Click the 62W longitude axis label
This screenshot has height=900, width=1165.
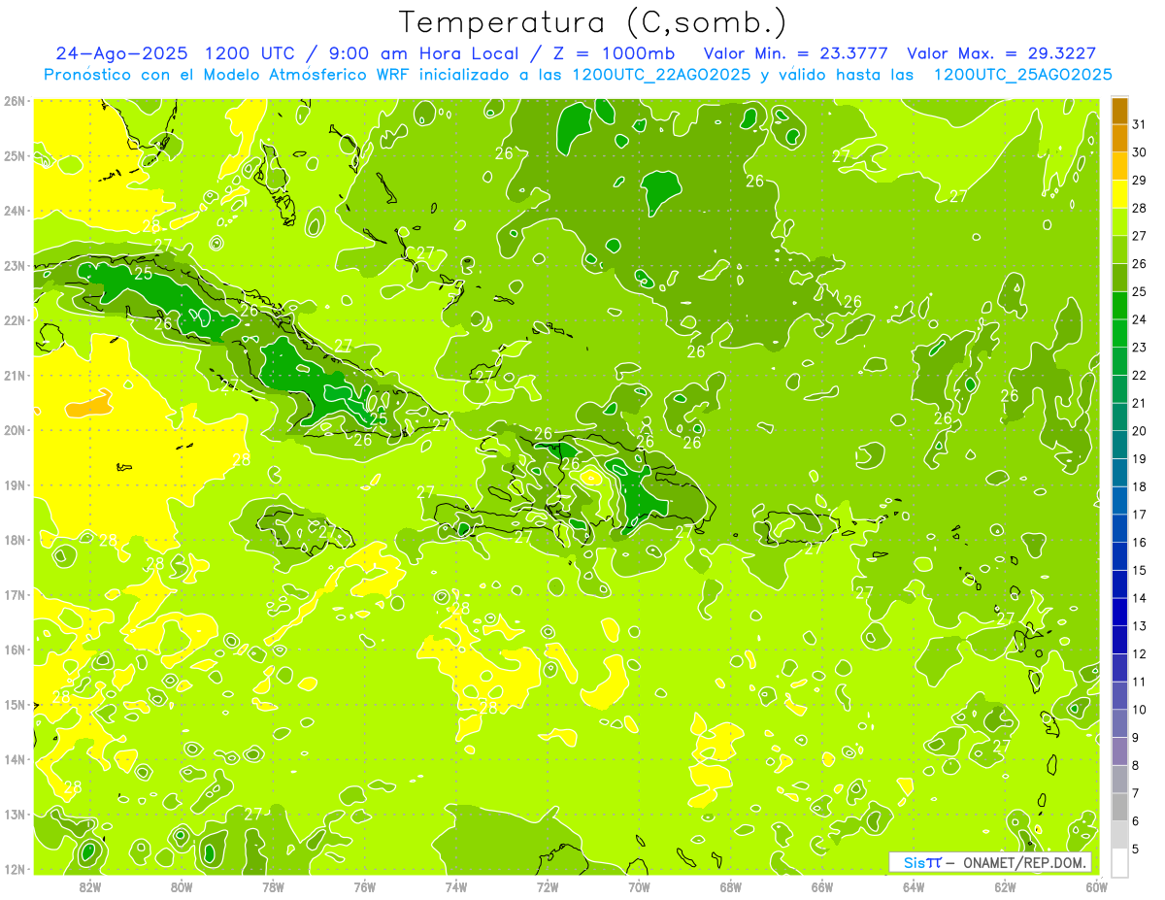tap(1005, 887)
